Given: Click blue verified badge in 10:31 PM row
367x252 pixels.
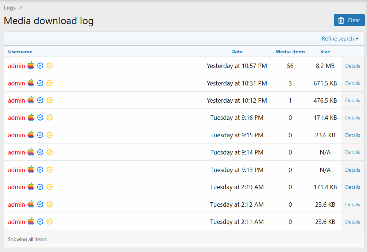Looking at the screenshot, I should 40,83.
